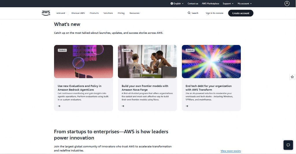Open the chat support widget
Viewport: 296px width, 154px height.
coord(288,145)
